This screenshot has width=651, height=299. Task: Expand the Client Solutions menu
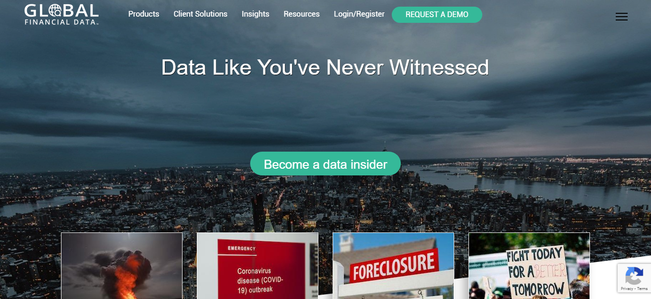(200, 14)
